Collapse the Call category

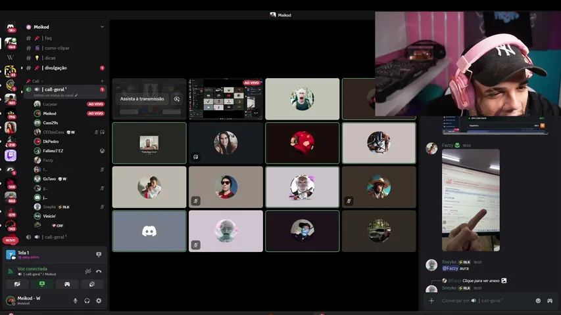[35, 81]
